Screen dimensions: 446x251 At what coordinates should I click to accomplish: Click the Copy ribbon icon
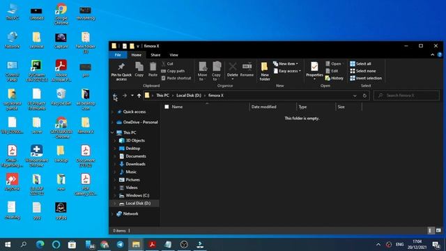139,70
